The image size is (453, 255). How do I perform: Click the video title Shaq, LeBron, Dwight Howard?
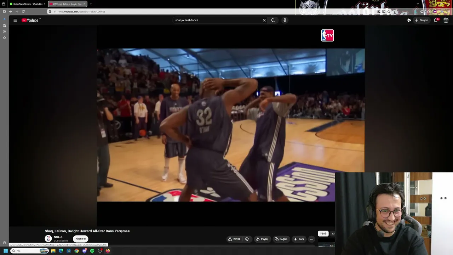[87, 231]
